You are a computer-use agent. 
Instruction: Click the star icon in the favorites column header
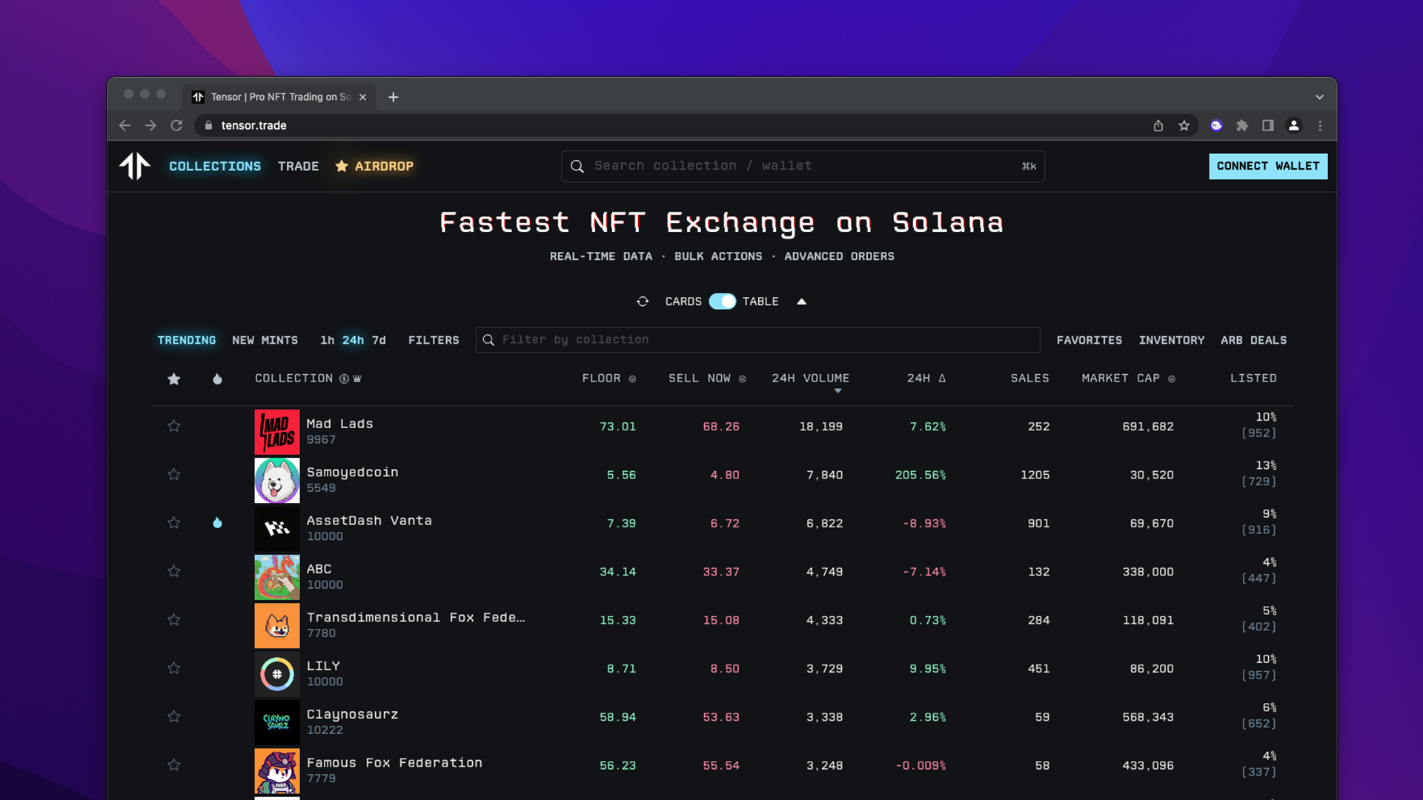click(x=173, y=379)
